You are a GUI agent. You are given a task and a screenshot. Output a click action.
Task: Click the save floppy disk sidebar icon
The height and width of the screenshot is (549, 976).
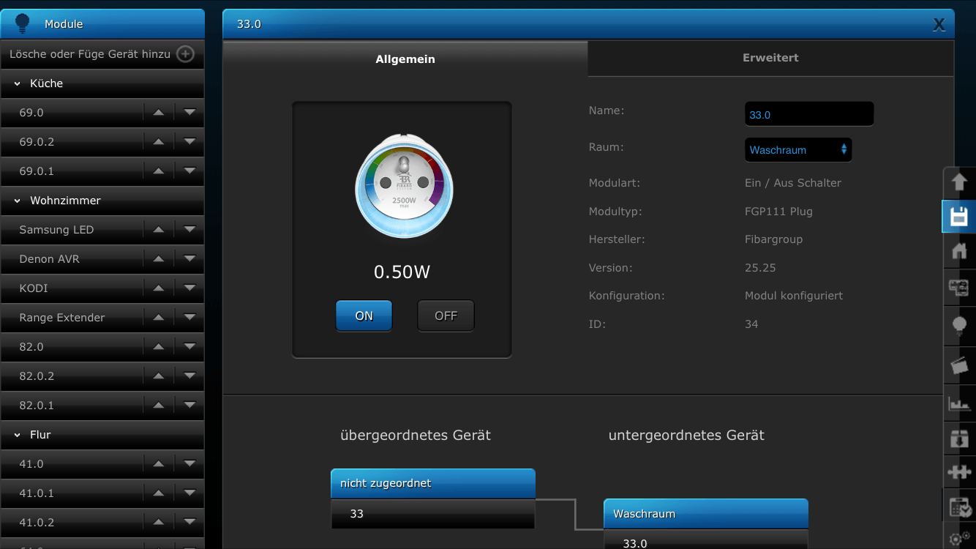958,217
